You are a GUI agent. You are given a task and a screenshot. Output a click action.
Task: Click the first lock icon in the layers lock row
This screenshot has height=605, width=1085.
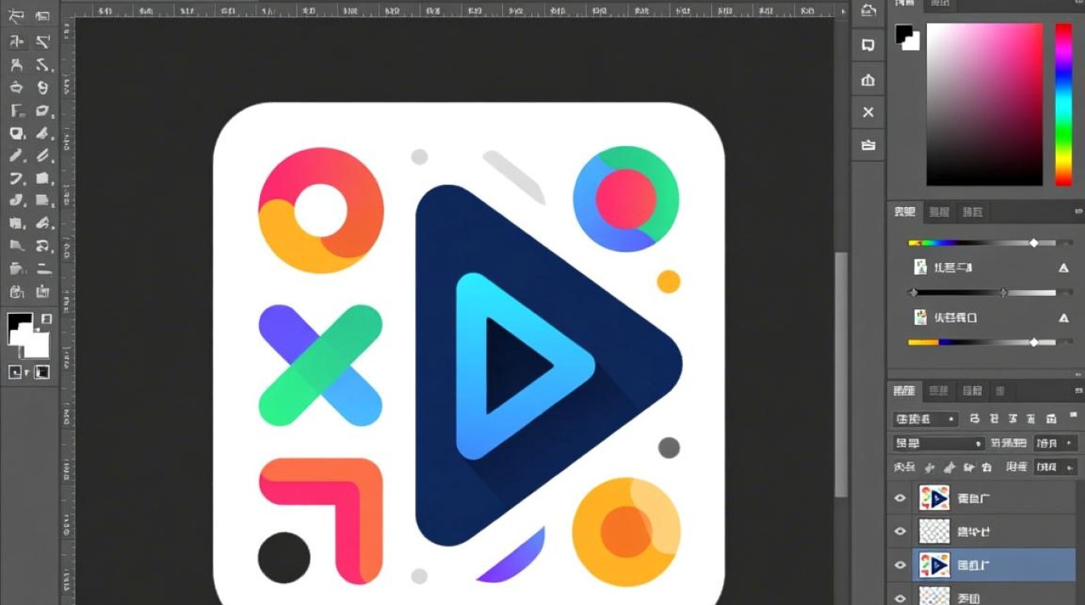click(x=929, y=467)
